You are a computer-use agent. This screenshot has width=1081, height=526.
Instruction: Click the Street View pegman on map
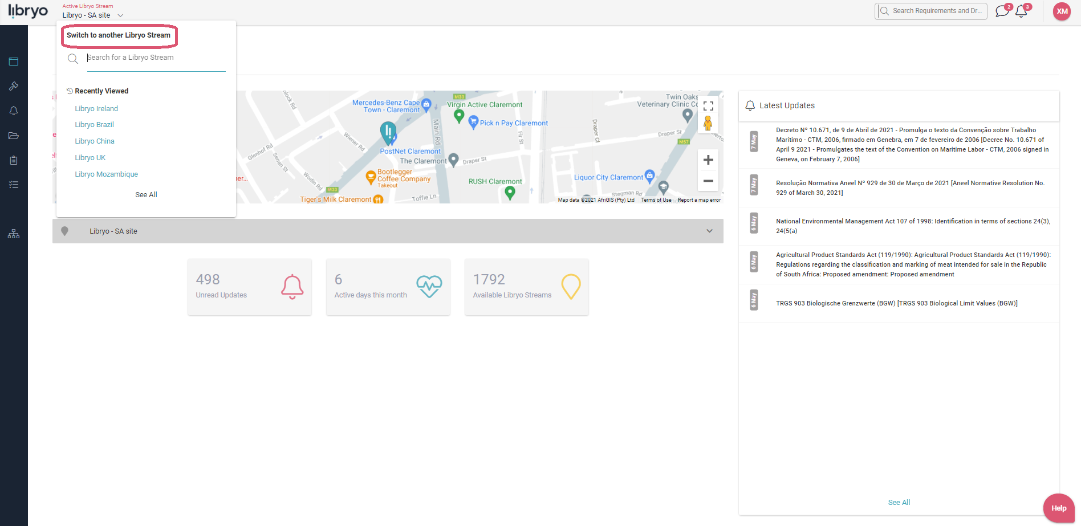pos(708,123)
